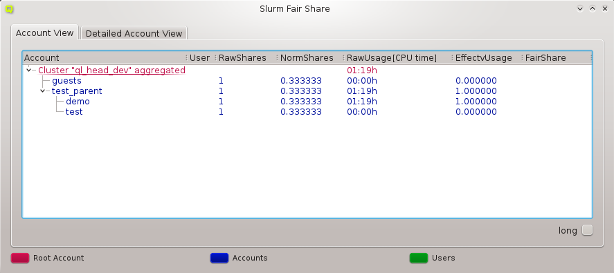Select the demo account row
This screenshot has width=614, height=273.
coord(307,102)
